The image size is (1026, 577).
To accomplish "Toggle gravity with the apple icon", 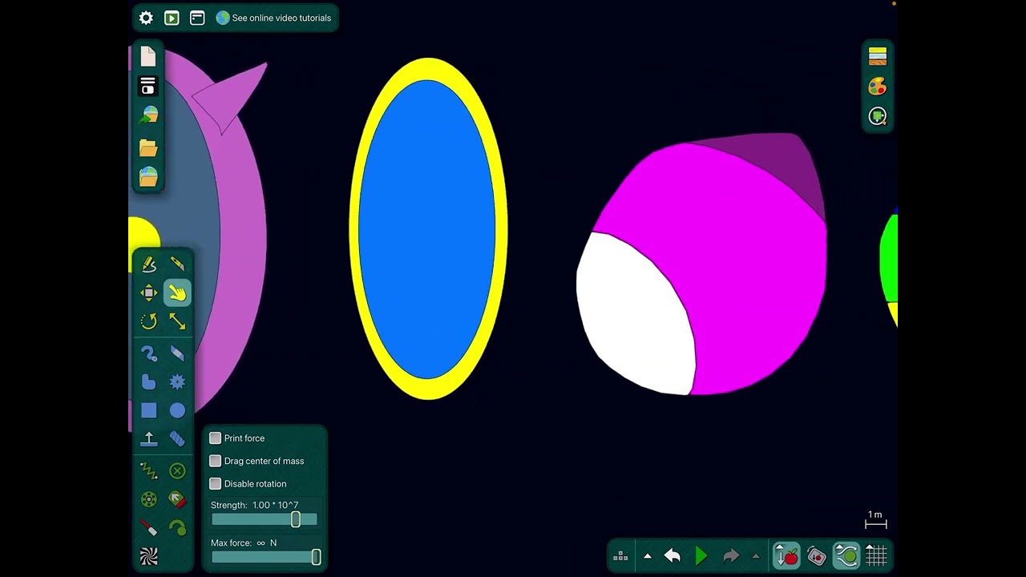I will pos(786,555).
